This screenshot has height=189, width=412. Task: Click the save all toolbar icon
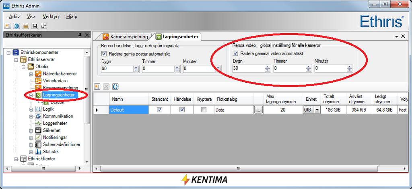pos(44,26)
